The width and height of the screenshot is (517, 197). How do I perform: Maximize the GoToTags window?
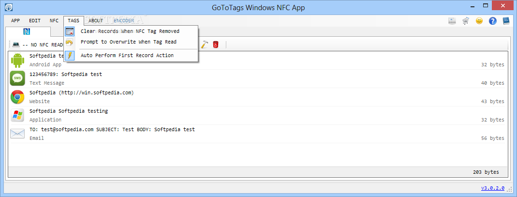(x=486, y=5)
